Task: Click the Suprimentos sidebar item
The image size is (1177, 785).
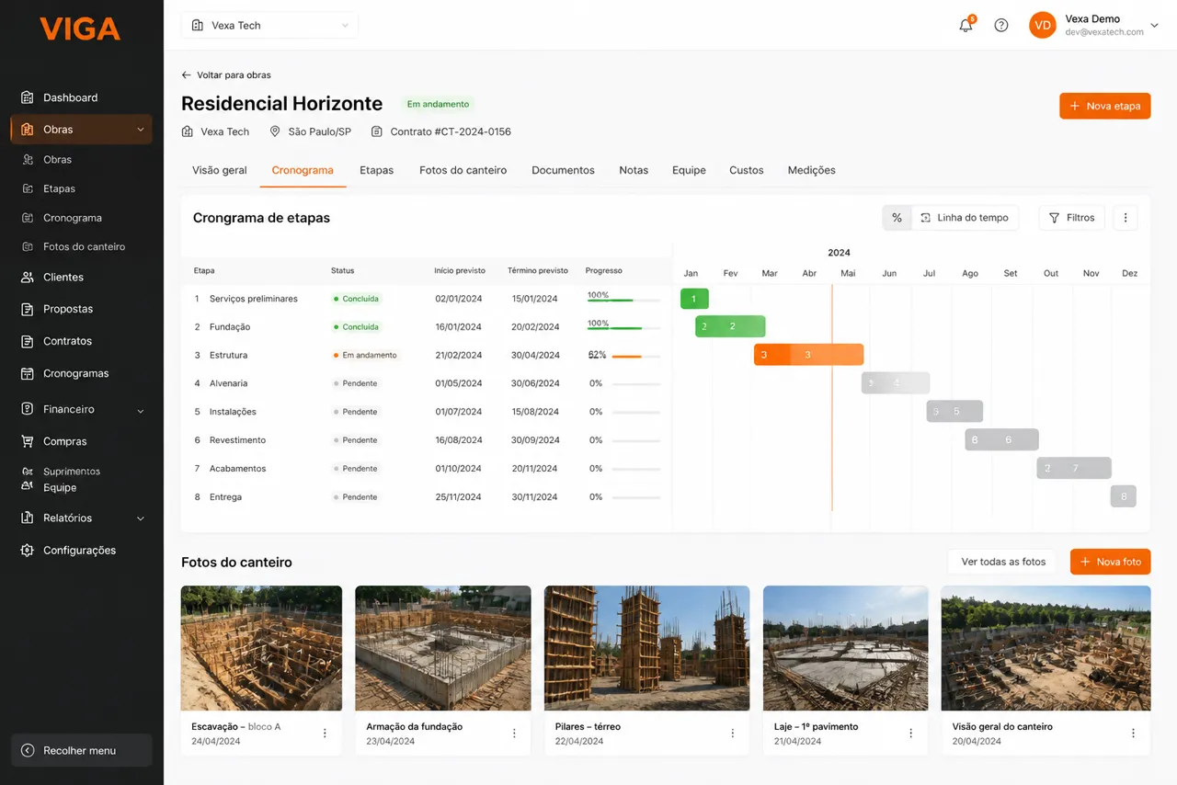Action: [72, 472]
